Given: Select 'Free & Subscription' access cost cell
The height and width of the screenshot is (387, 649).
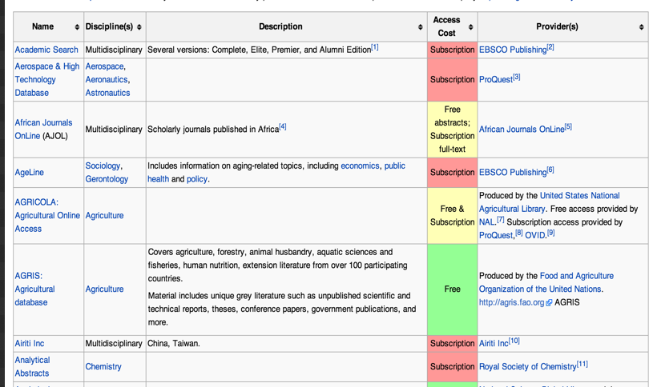Looking at the screenshot, I should click(453, 216).
